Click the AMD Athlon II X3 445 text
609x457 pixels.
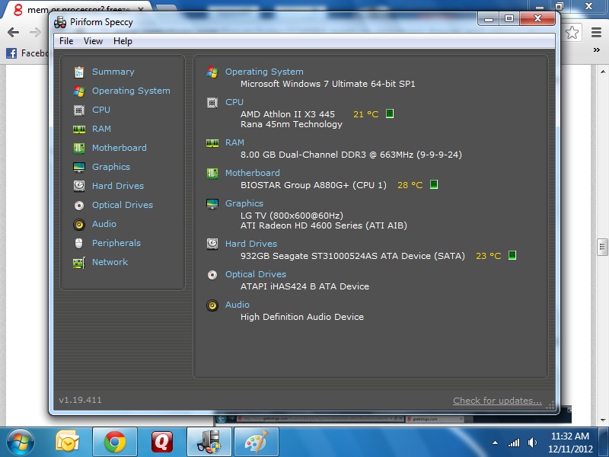point(288,113)
